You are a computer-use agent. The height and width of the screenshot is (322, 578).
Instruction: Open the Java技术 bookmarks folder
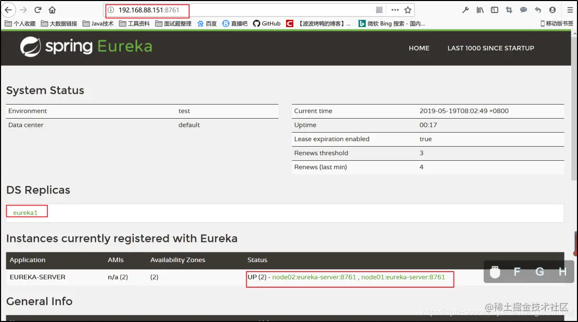point(98,23)
